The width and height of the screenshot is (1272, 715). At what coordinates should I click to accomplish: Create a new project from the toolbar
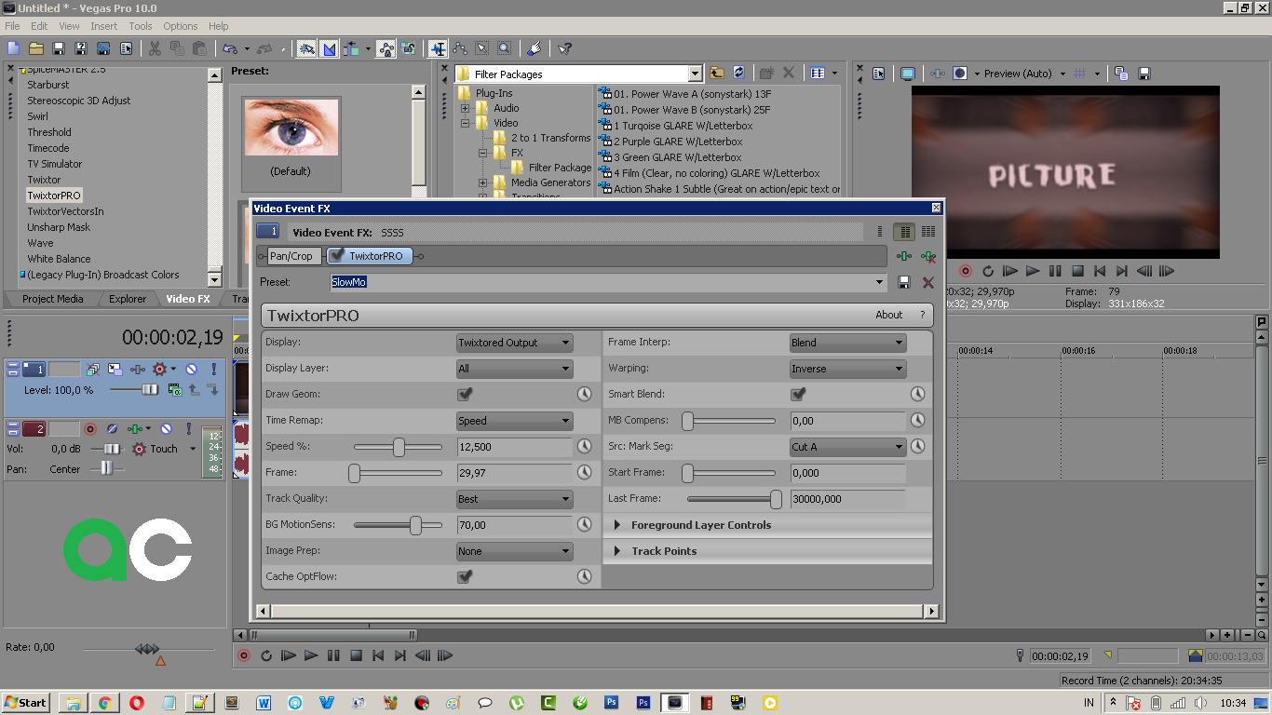coord(13,48)
